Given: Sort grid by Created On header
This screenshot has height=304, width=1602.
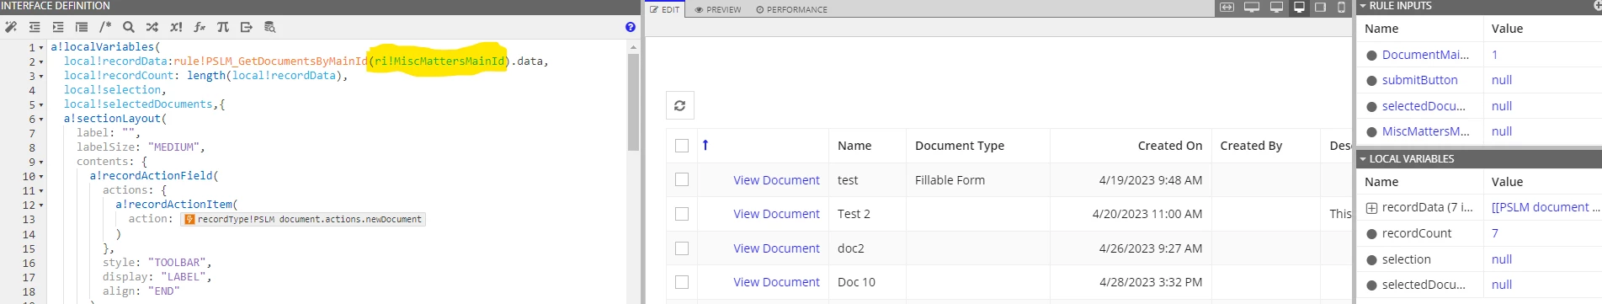Looking at the screenshot, I should click(x=1170, y=146).
